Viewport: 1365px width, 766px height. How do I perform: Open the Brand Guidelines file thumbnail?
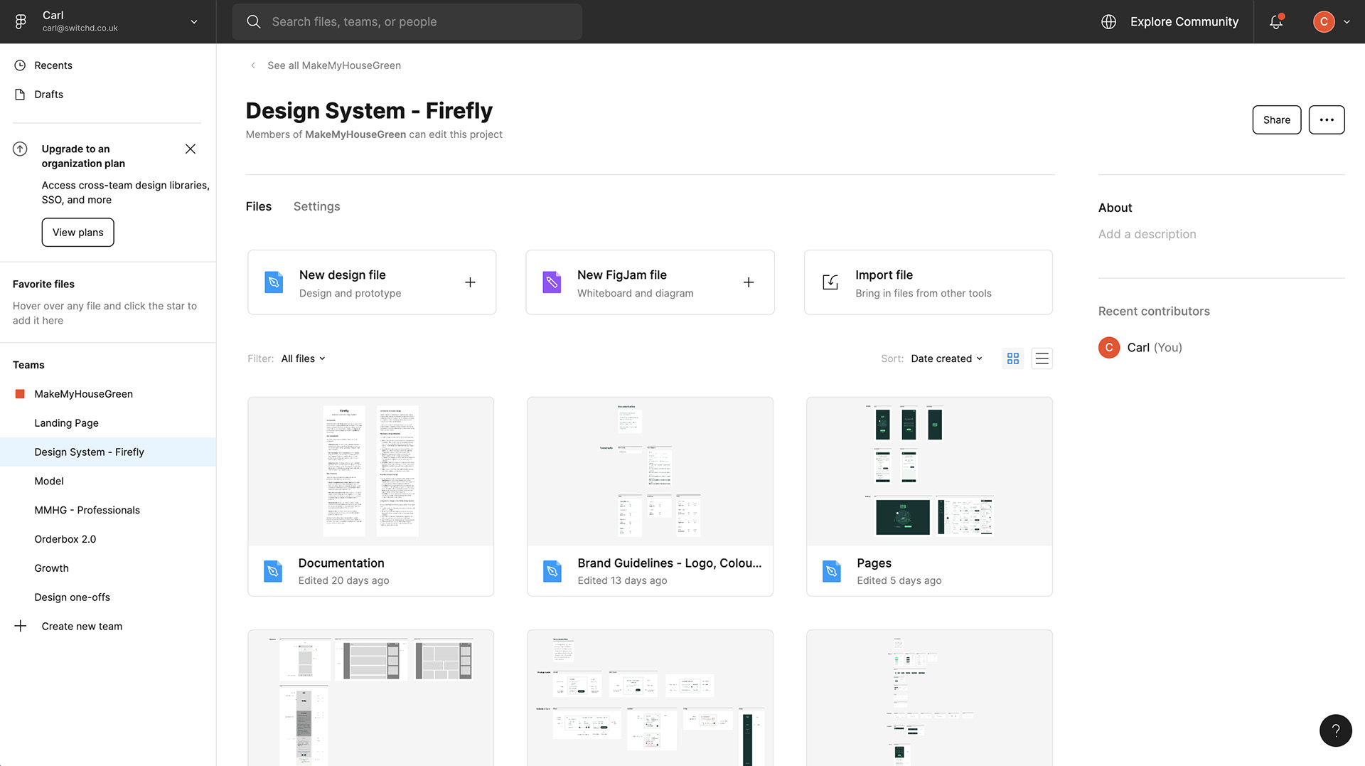point(650,472)
